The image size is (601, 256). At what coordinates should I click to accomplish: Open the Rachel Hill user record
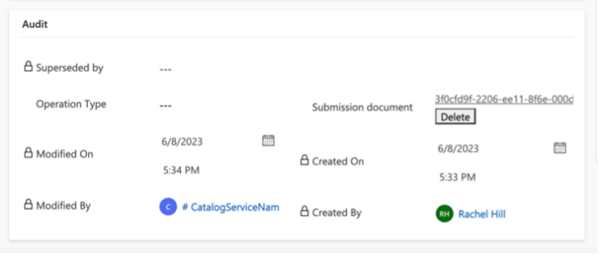(482, 214)
